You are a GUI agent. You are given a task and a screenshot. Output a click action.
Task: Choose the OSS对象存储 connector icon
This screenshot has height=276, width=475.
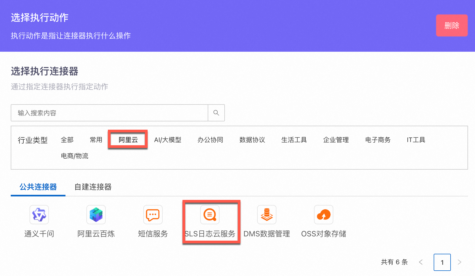(x=324, y=215)
